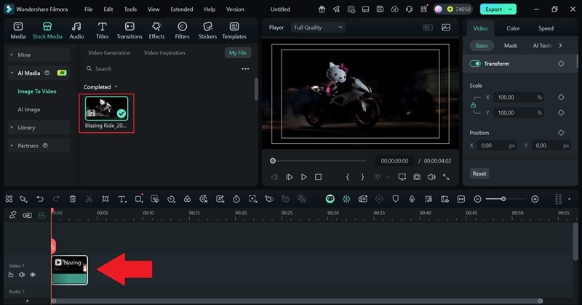Select the Blazing Ride video thumbnail
Image resolution: width=582 pixels, height=305 pixels.
tap(106, 109)
